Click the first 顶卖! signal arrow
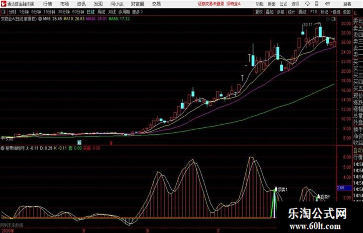363x233 pixels. point(276,189)
